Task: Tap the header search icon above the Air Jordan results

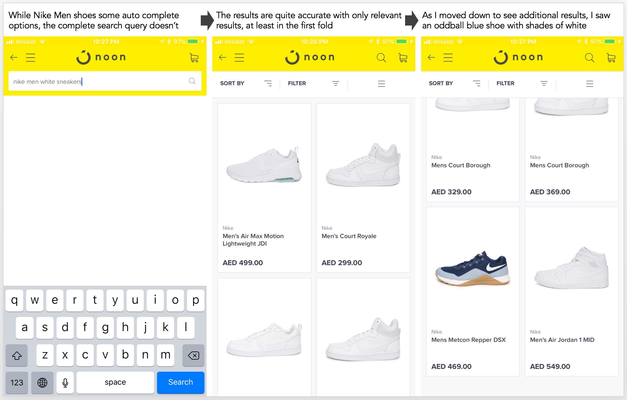Action: (589, 58)
